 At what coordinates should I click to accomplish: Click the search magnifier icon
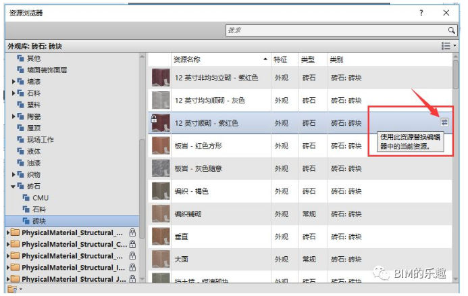point(452,30)
